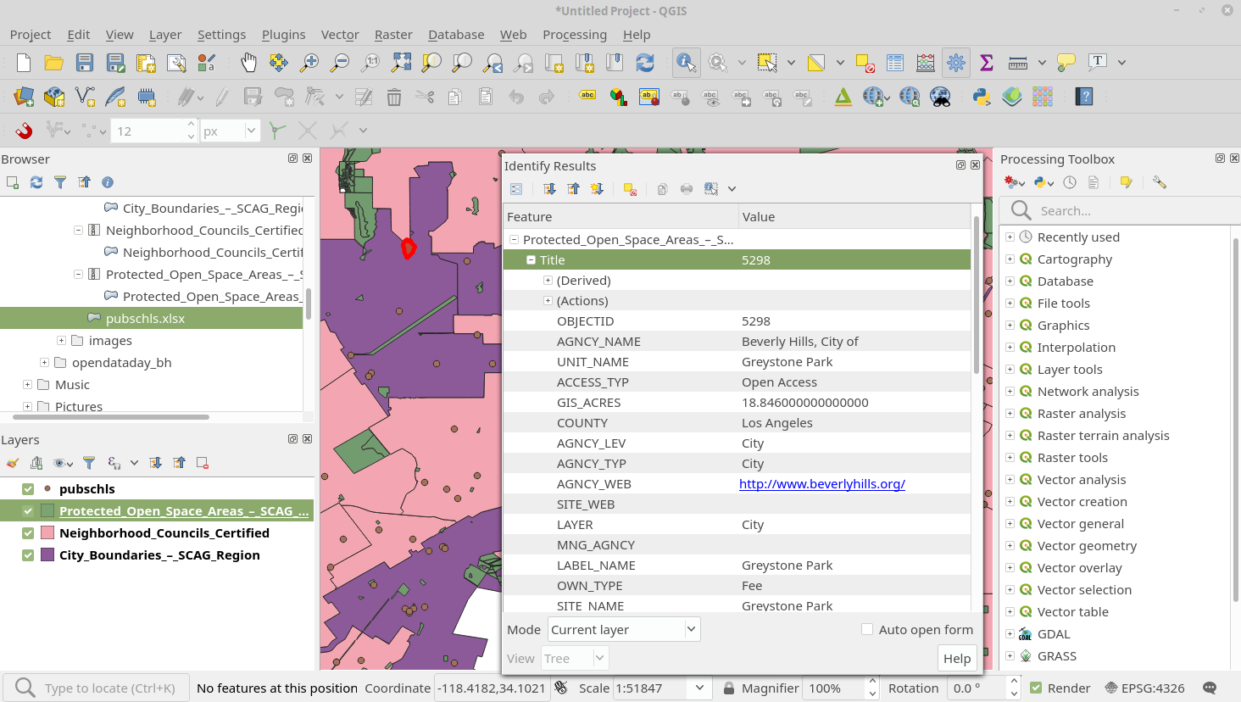Open the messages log icon in status bar
The height and width of the screenshot is (702, 1241).
click(x=1210, y=688)
